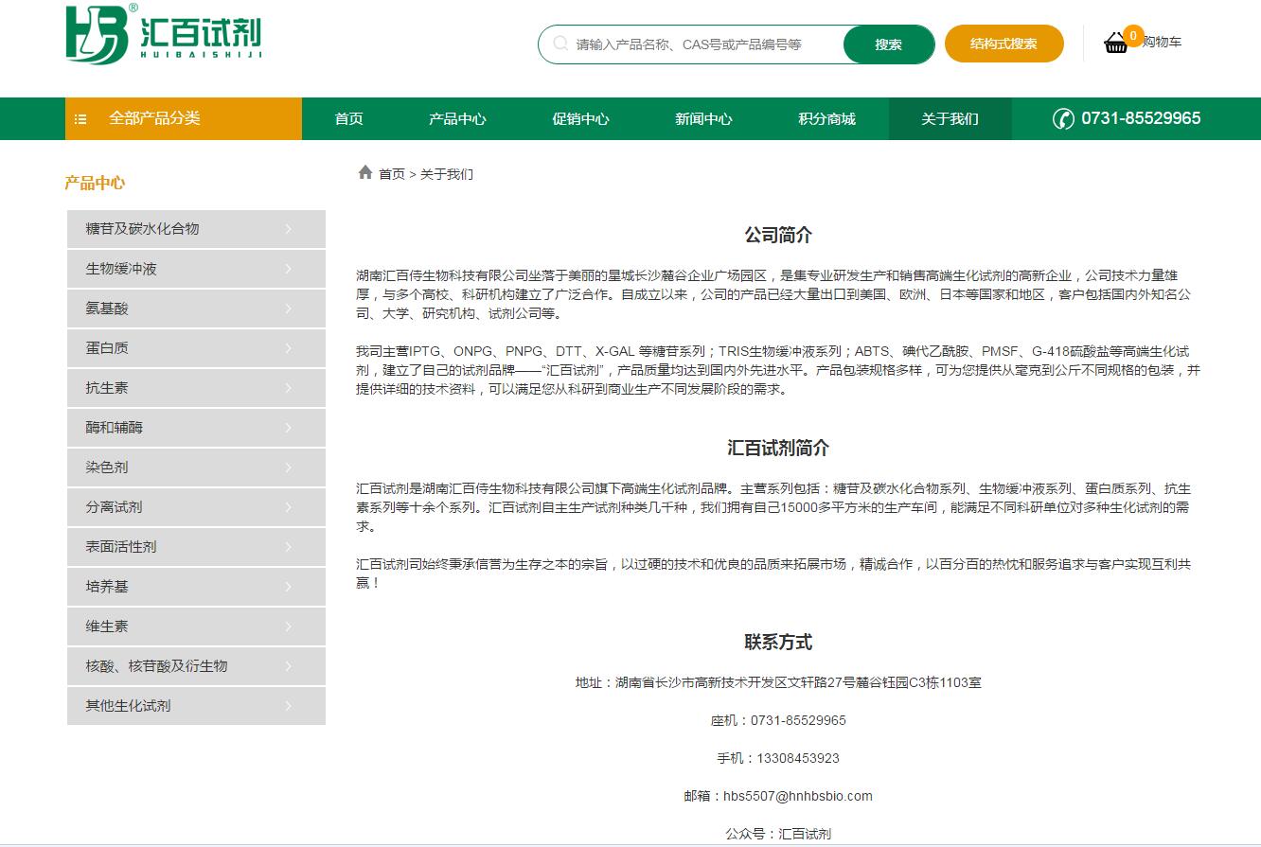Focus the product name search field
This screenshot has height=847, width=1261.
click(701, 44)
